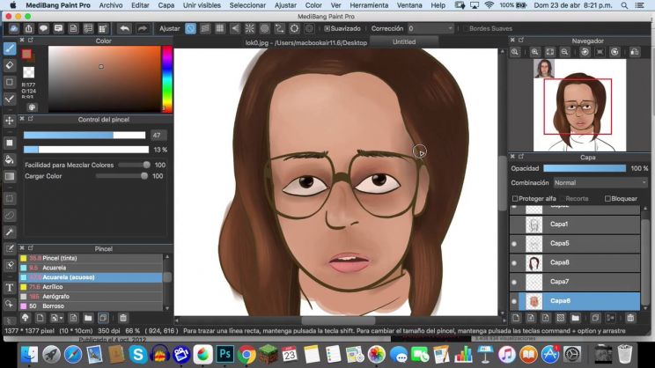Screen dimensions: 655x368
Task: Select the Borroso brush
Action: coord(91,306)
